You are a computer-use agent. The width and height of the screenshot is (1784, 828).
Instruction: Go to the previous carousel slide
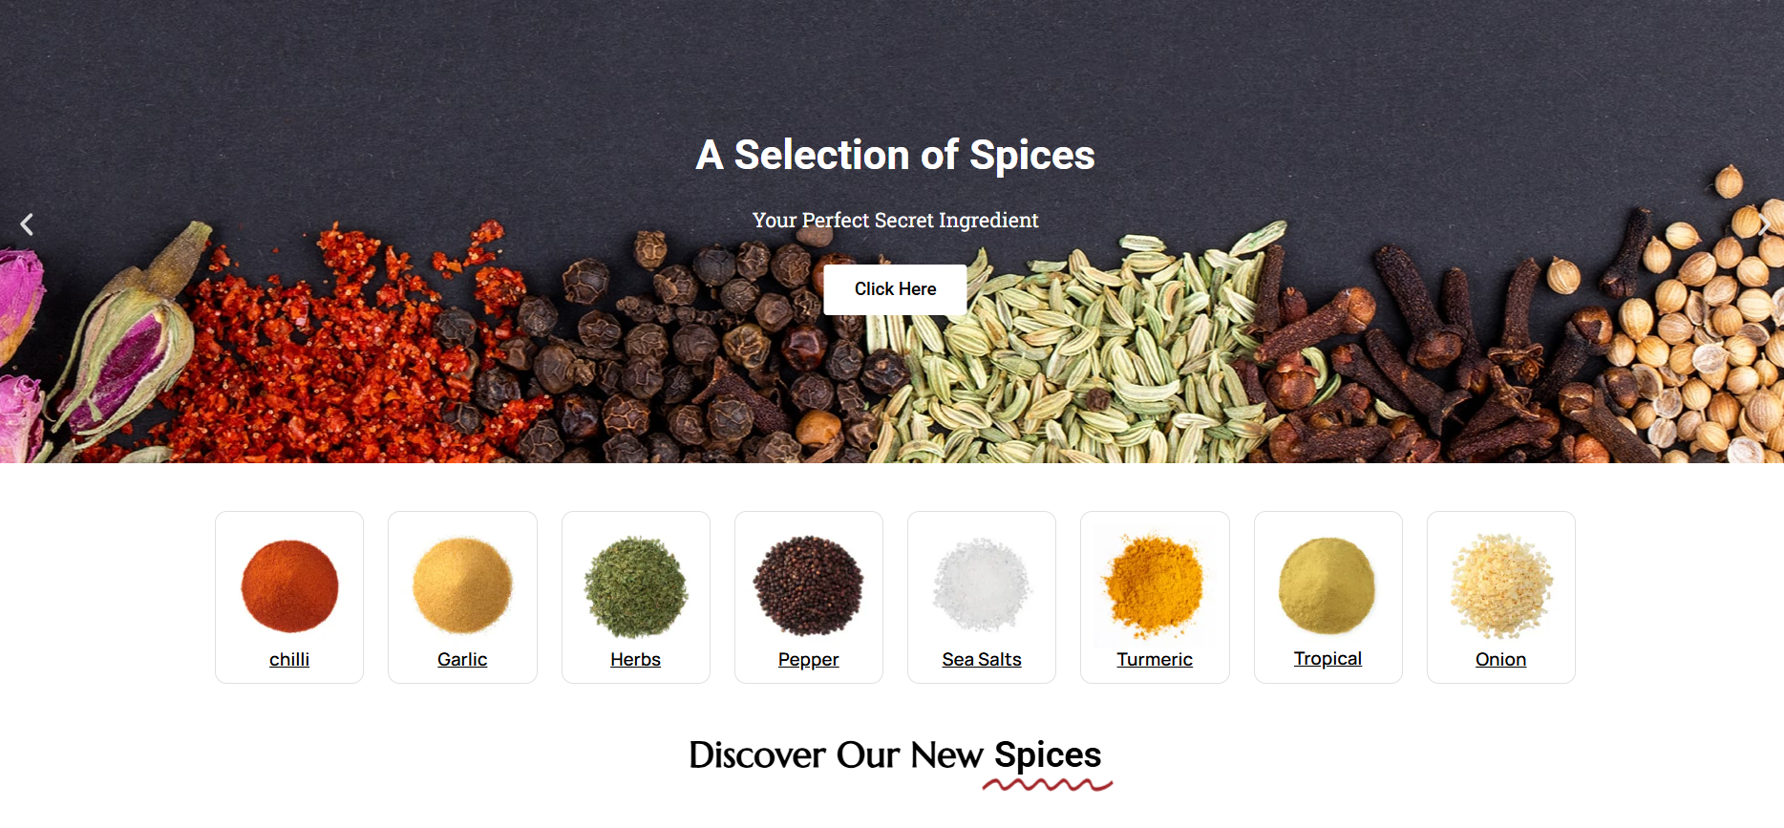click(27, 224)
